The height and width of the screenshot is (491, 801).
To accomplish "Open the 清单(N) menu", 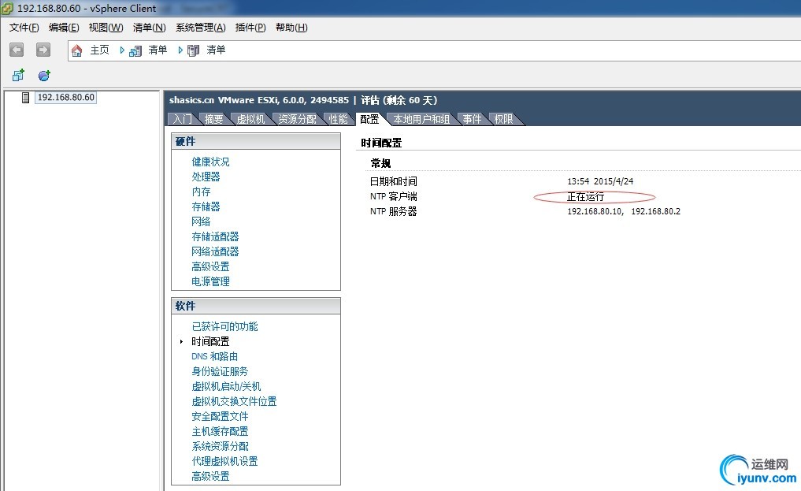I will [149, 28].
